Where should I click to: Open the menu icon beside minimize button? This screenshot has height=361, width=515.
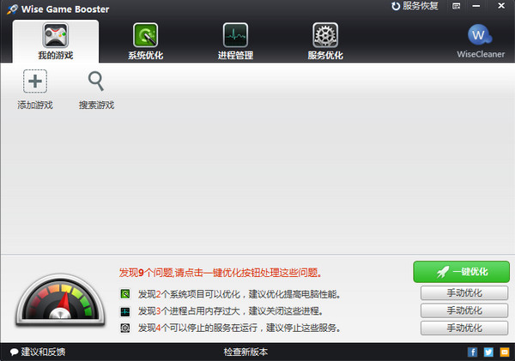(x=457, y=7)
